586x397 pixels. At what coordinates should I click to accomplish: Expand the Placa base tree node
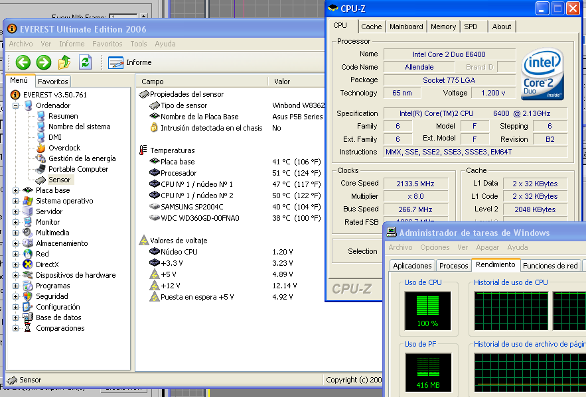[x=15, y=190]
